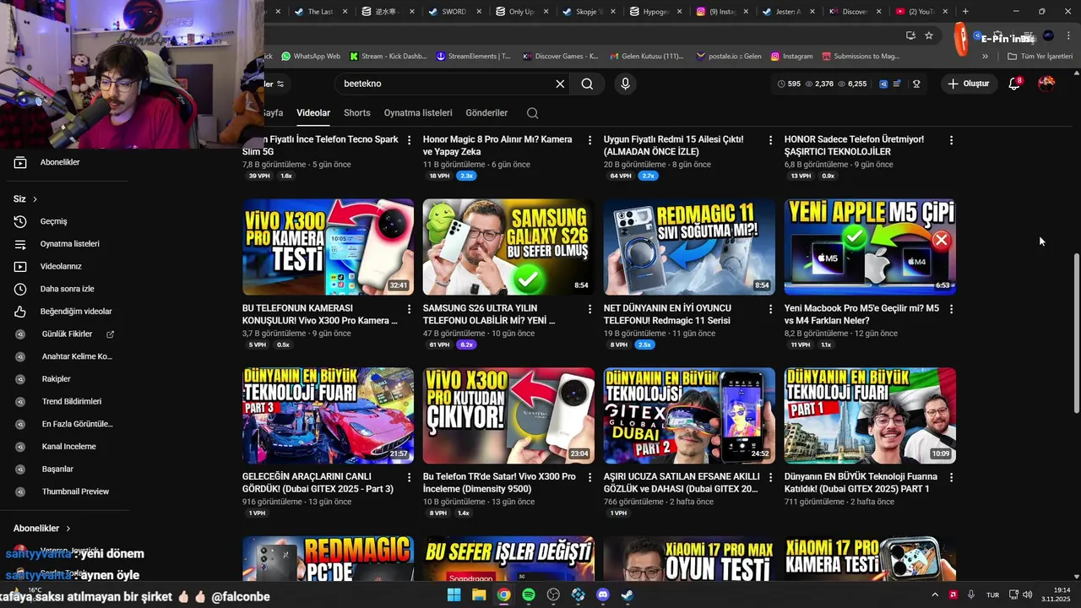Switch to the Gönderiler channel tab
1081x608 pixels.
coord(486,112)
